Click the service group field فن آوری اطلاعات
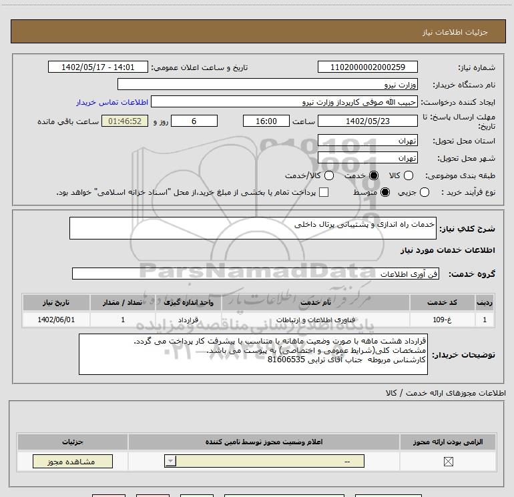The width and height of the screenshot is (514, 497). (256, 274)
